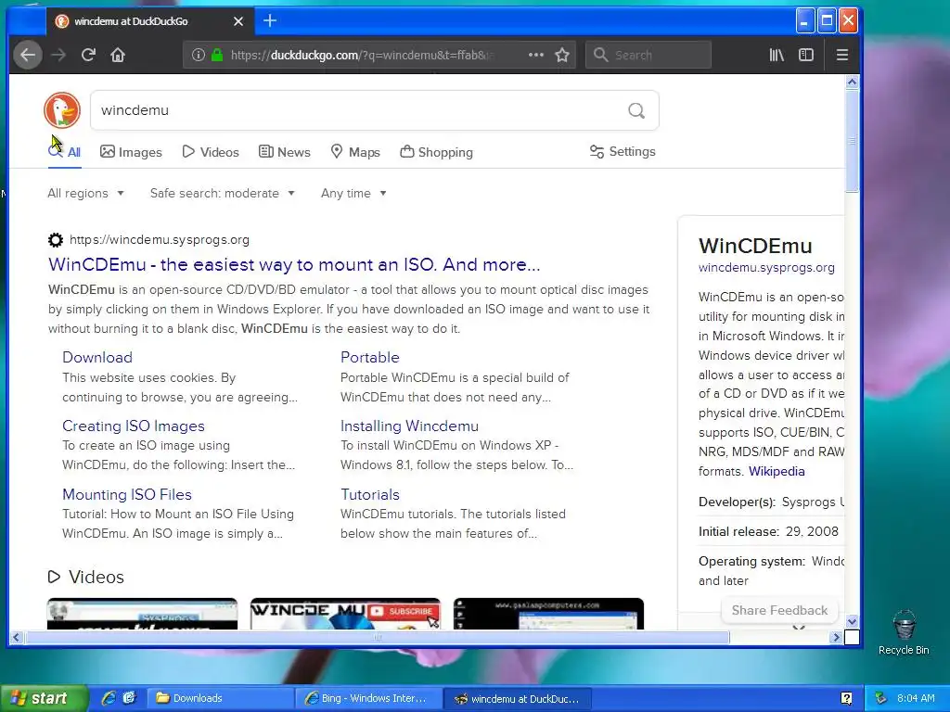Click the https://wincdemu.sysprogs.org result URL

[160, 240]
